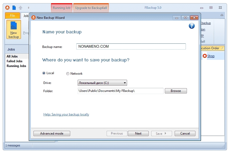Close the FBackup 5.0 main window
The height and width of the screenshot is (152, 230).
click(x=220, y=8)
